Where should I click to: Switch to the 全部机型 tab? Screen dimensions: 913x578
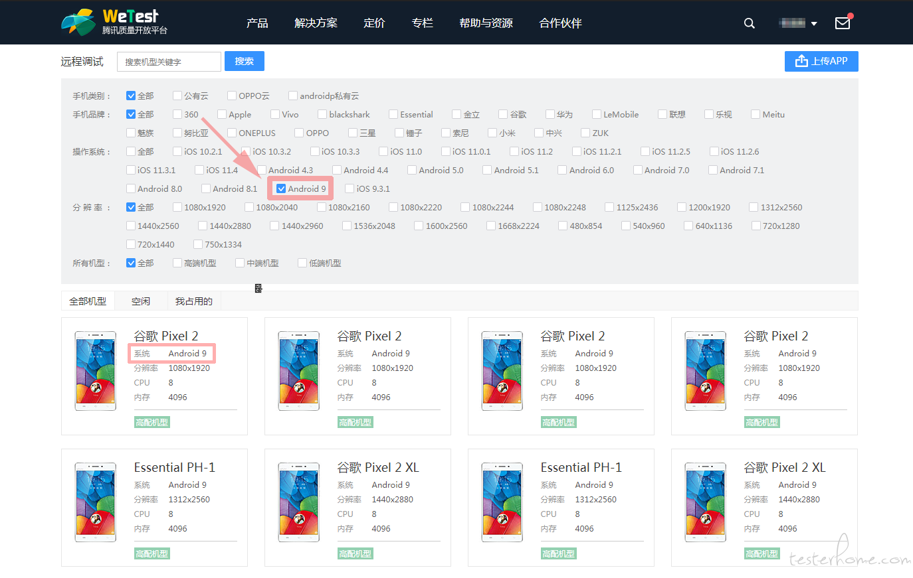[x=88, y=301]
